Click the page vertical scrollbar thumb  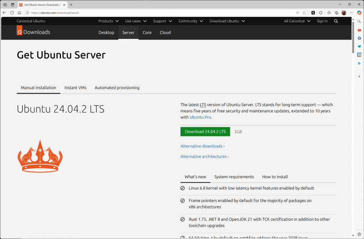tap(353, 37)
